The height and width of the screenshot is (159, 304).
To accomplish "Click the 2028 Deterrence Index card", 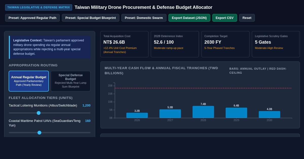I will [175, 44].
